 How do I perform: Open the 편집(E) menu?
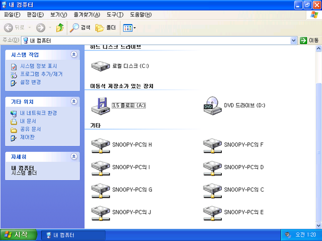tap(35, 15)
